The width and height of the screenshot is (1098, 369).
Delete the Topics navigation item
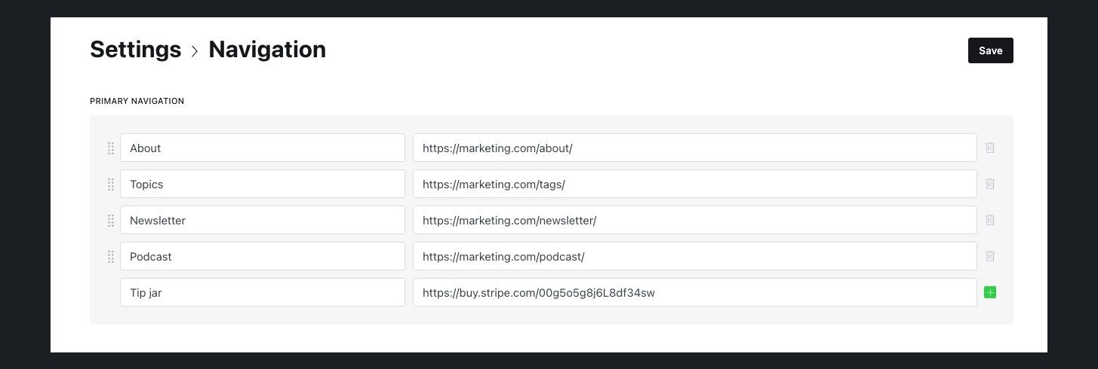[x=990, y=184]
